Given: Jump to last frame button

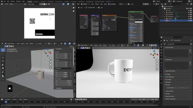Looking at the screenshot, I should point(86,99).
